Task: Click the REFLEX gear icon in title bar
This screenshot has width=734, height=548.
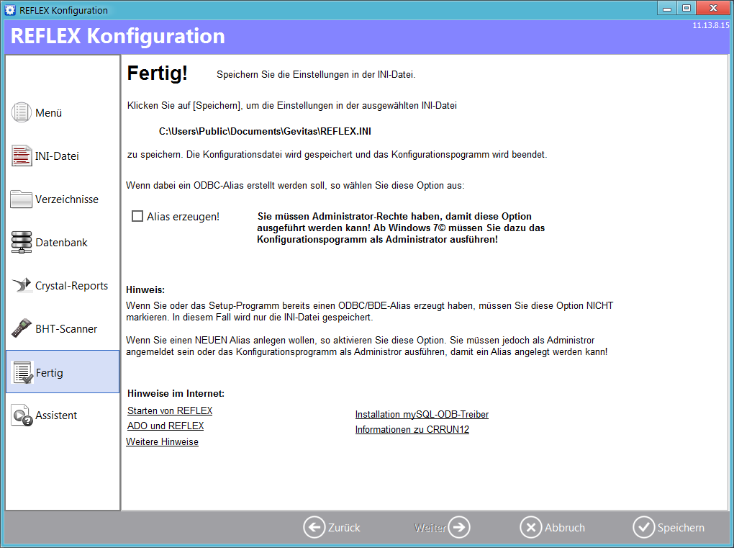Action: 10,10
